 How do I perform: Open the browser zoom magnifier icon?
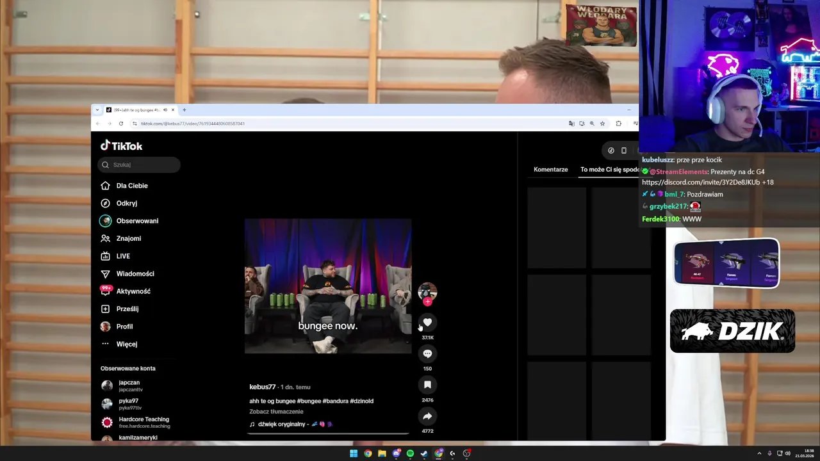point(592,124)
